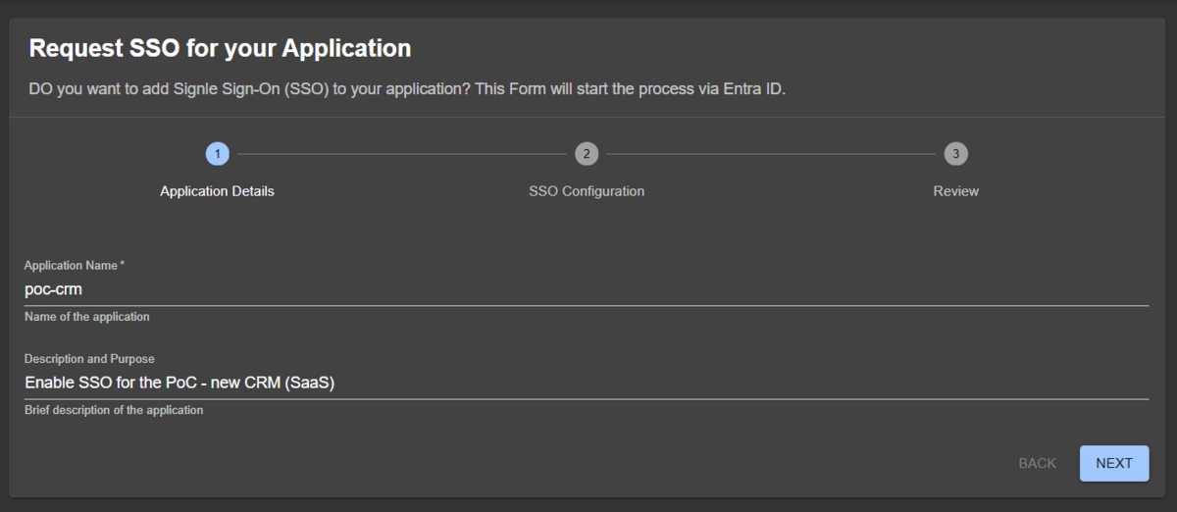Click the connector line between steps 2 and 3
This screenshot has width=1177, height=512.
pyautogui.click(x=770, y=154)
